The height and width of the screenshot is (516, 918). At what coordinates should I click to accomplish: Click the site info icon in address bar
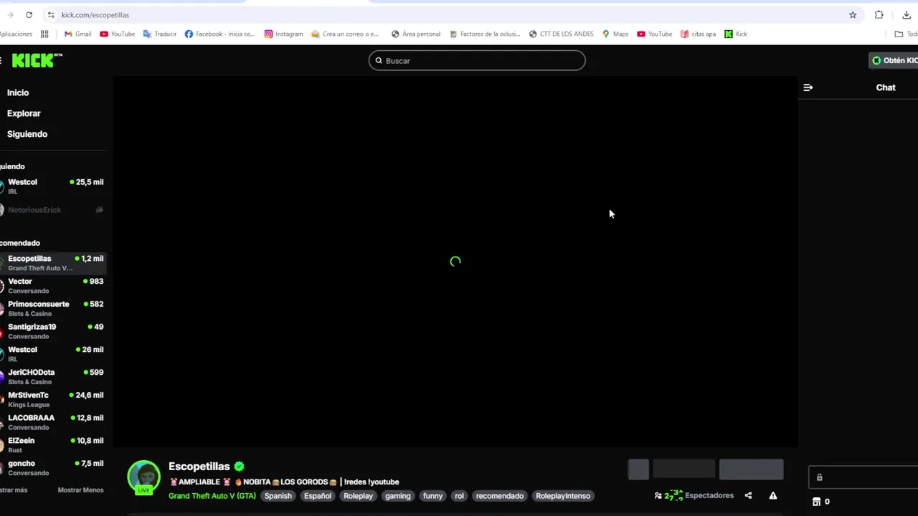(50, 14)
